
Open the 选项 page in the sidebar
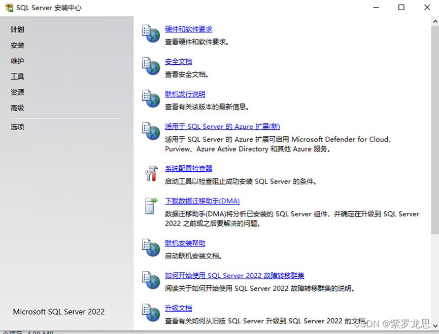[x=17, y=127]
